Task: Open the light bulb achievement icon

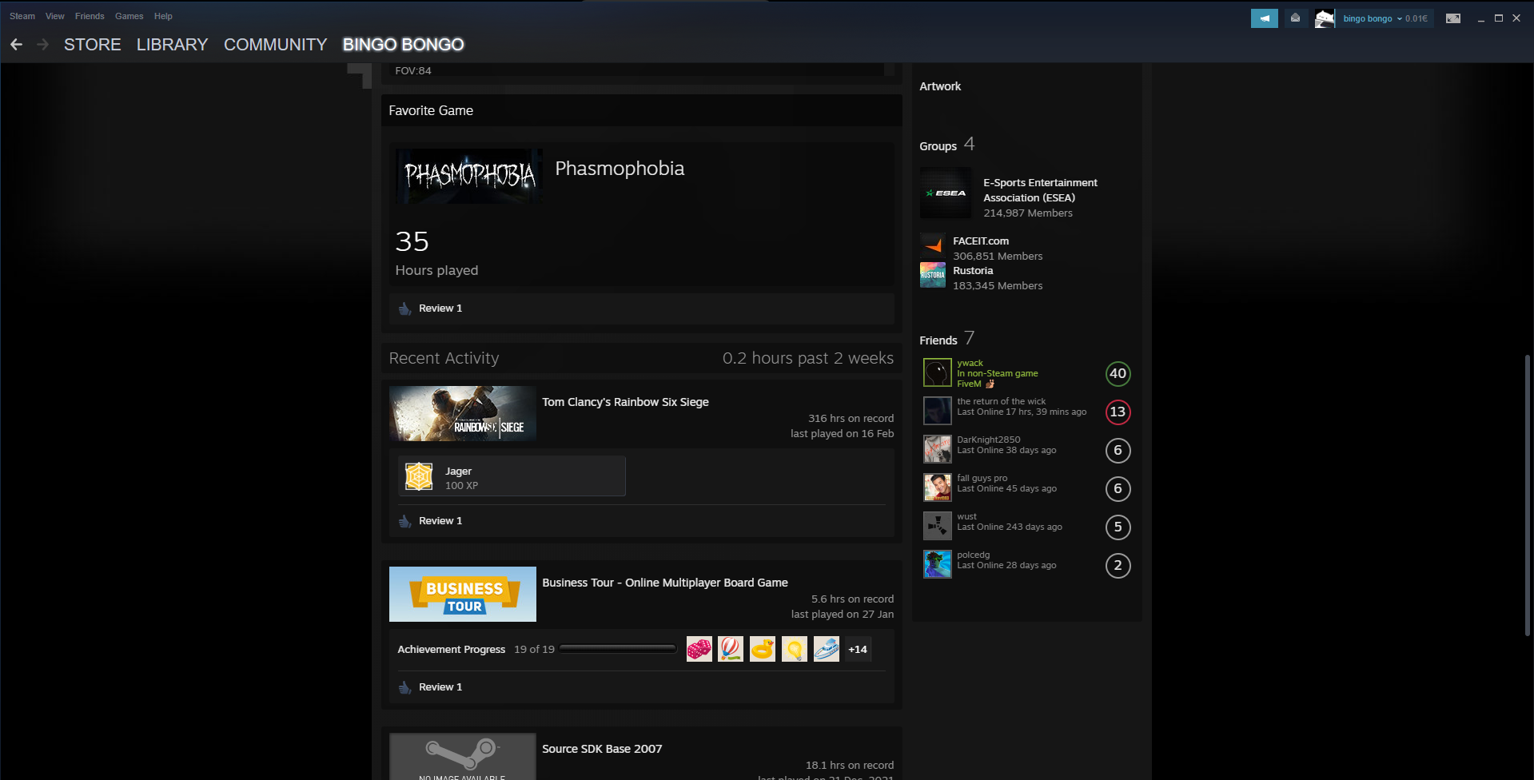Action: tap(795, 649)
